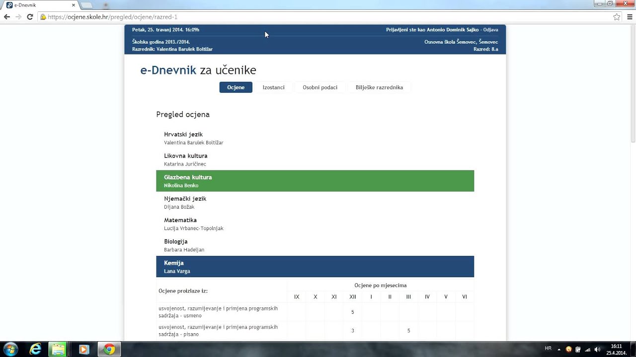Expand the Hrvatski jezik subject
Image resolution: width=636 pixels, height=357 pixels.
(315, 138)
